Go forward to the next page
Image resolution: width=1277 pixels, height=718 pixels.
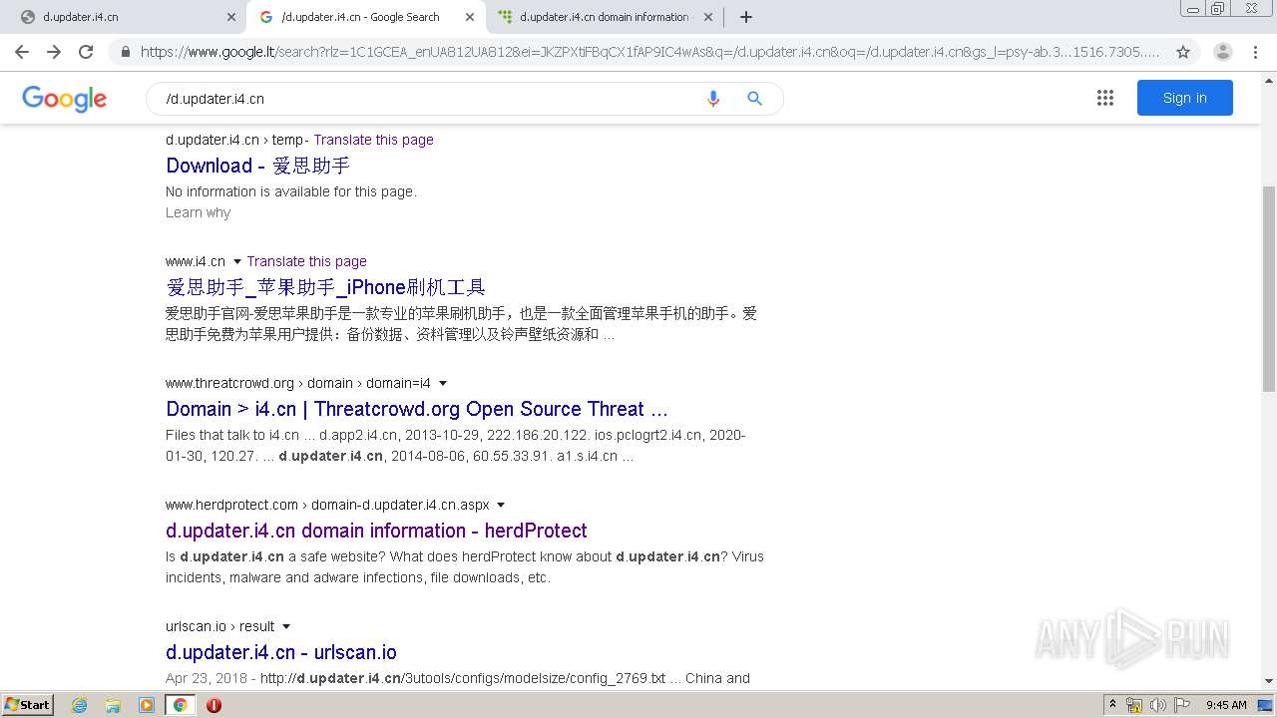click(x=54, y=52)
